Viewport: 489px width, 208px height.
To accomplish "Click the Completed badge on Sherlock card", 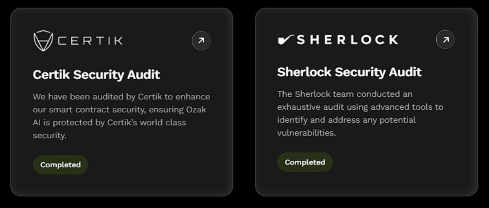I will click(x=305, y=162).
